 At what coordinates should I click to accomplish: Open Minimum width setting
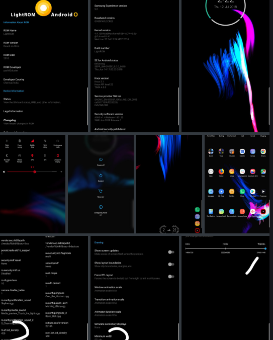click(x=134, y=337)
